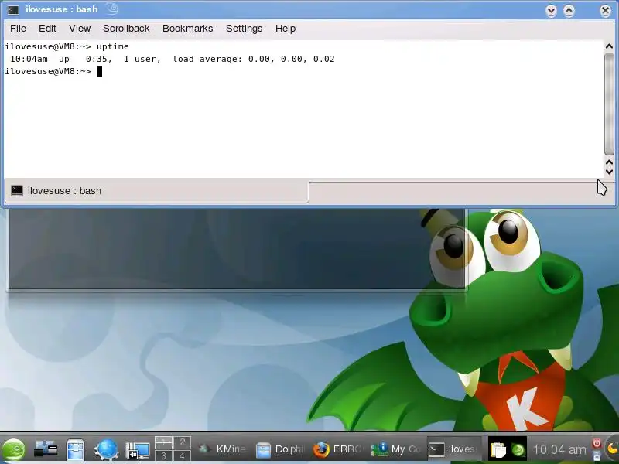Click the terminal icon in the Konsole title bar

click(x=12, y=9)
